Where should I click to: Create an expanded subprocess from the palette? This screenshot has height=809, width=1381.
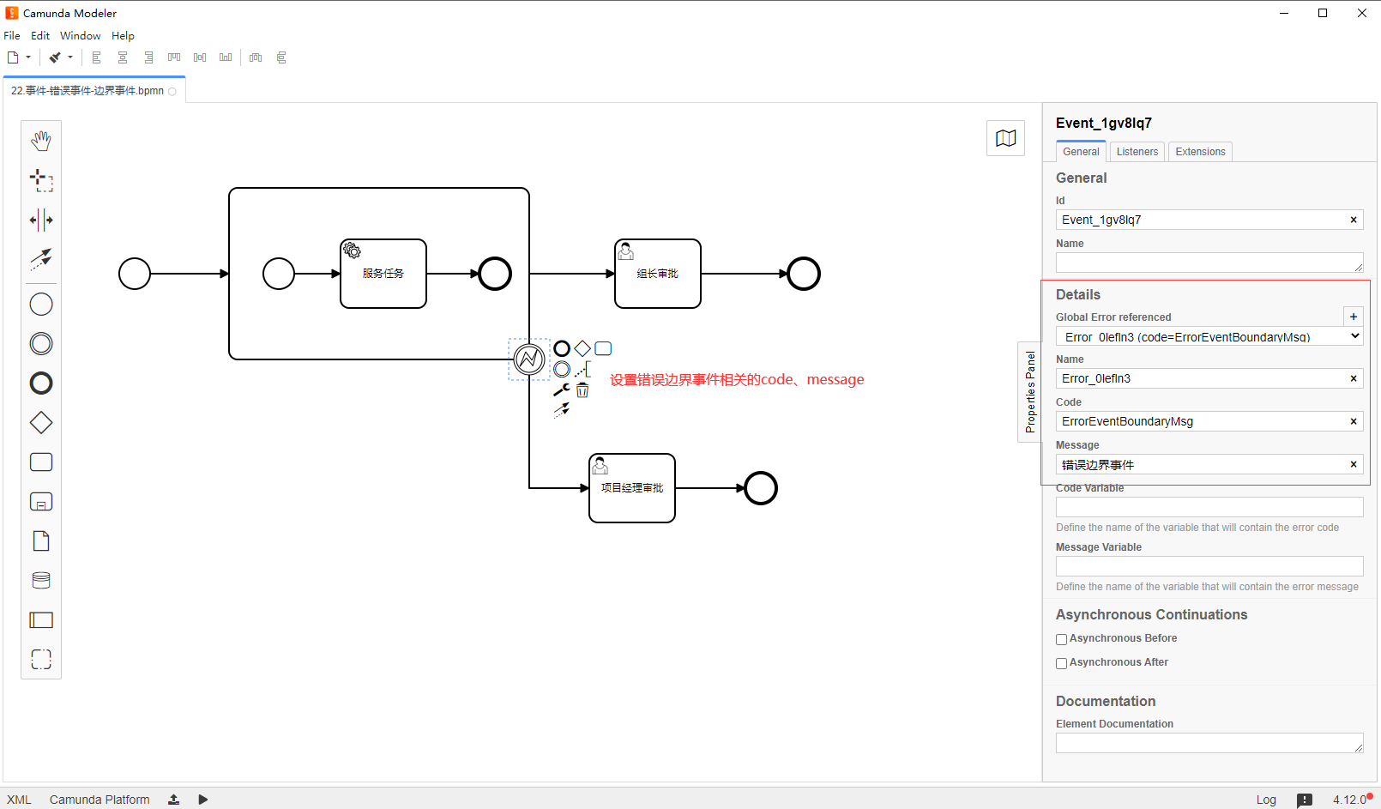[41, 502]
